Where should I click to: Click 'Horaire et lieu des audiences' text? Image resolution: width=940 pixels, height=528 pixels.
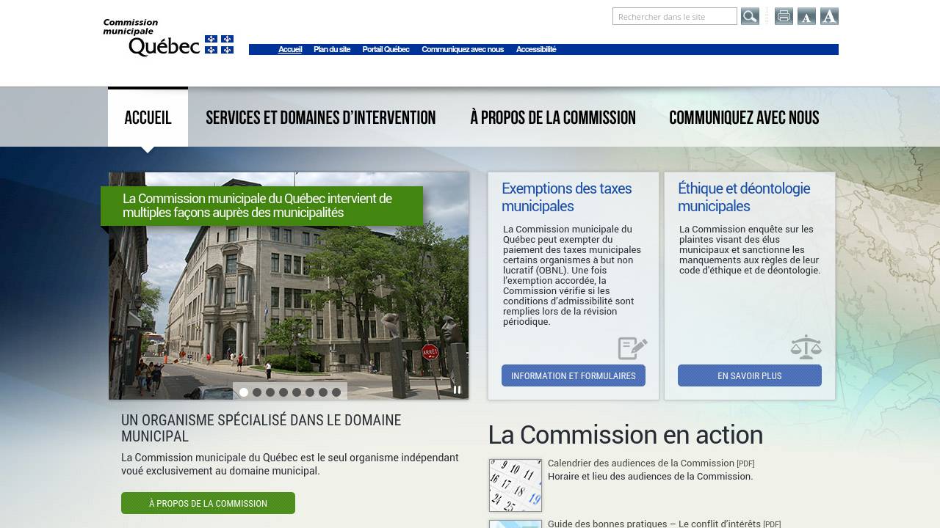pyautogui.click(x=651, y=477)
